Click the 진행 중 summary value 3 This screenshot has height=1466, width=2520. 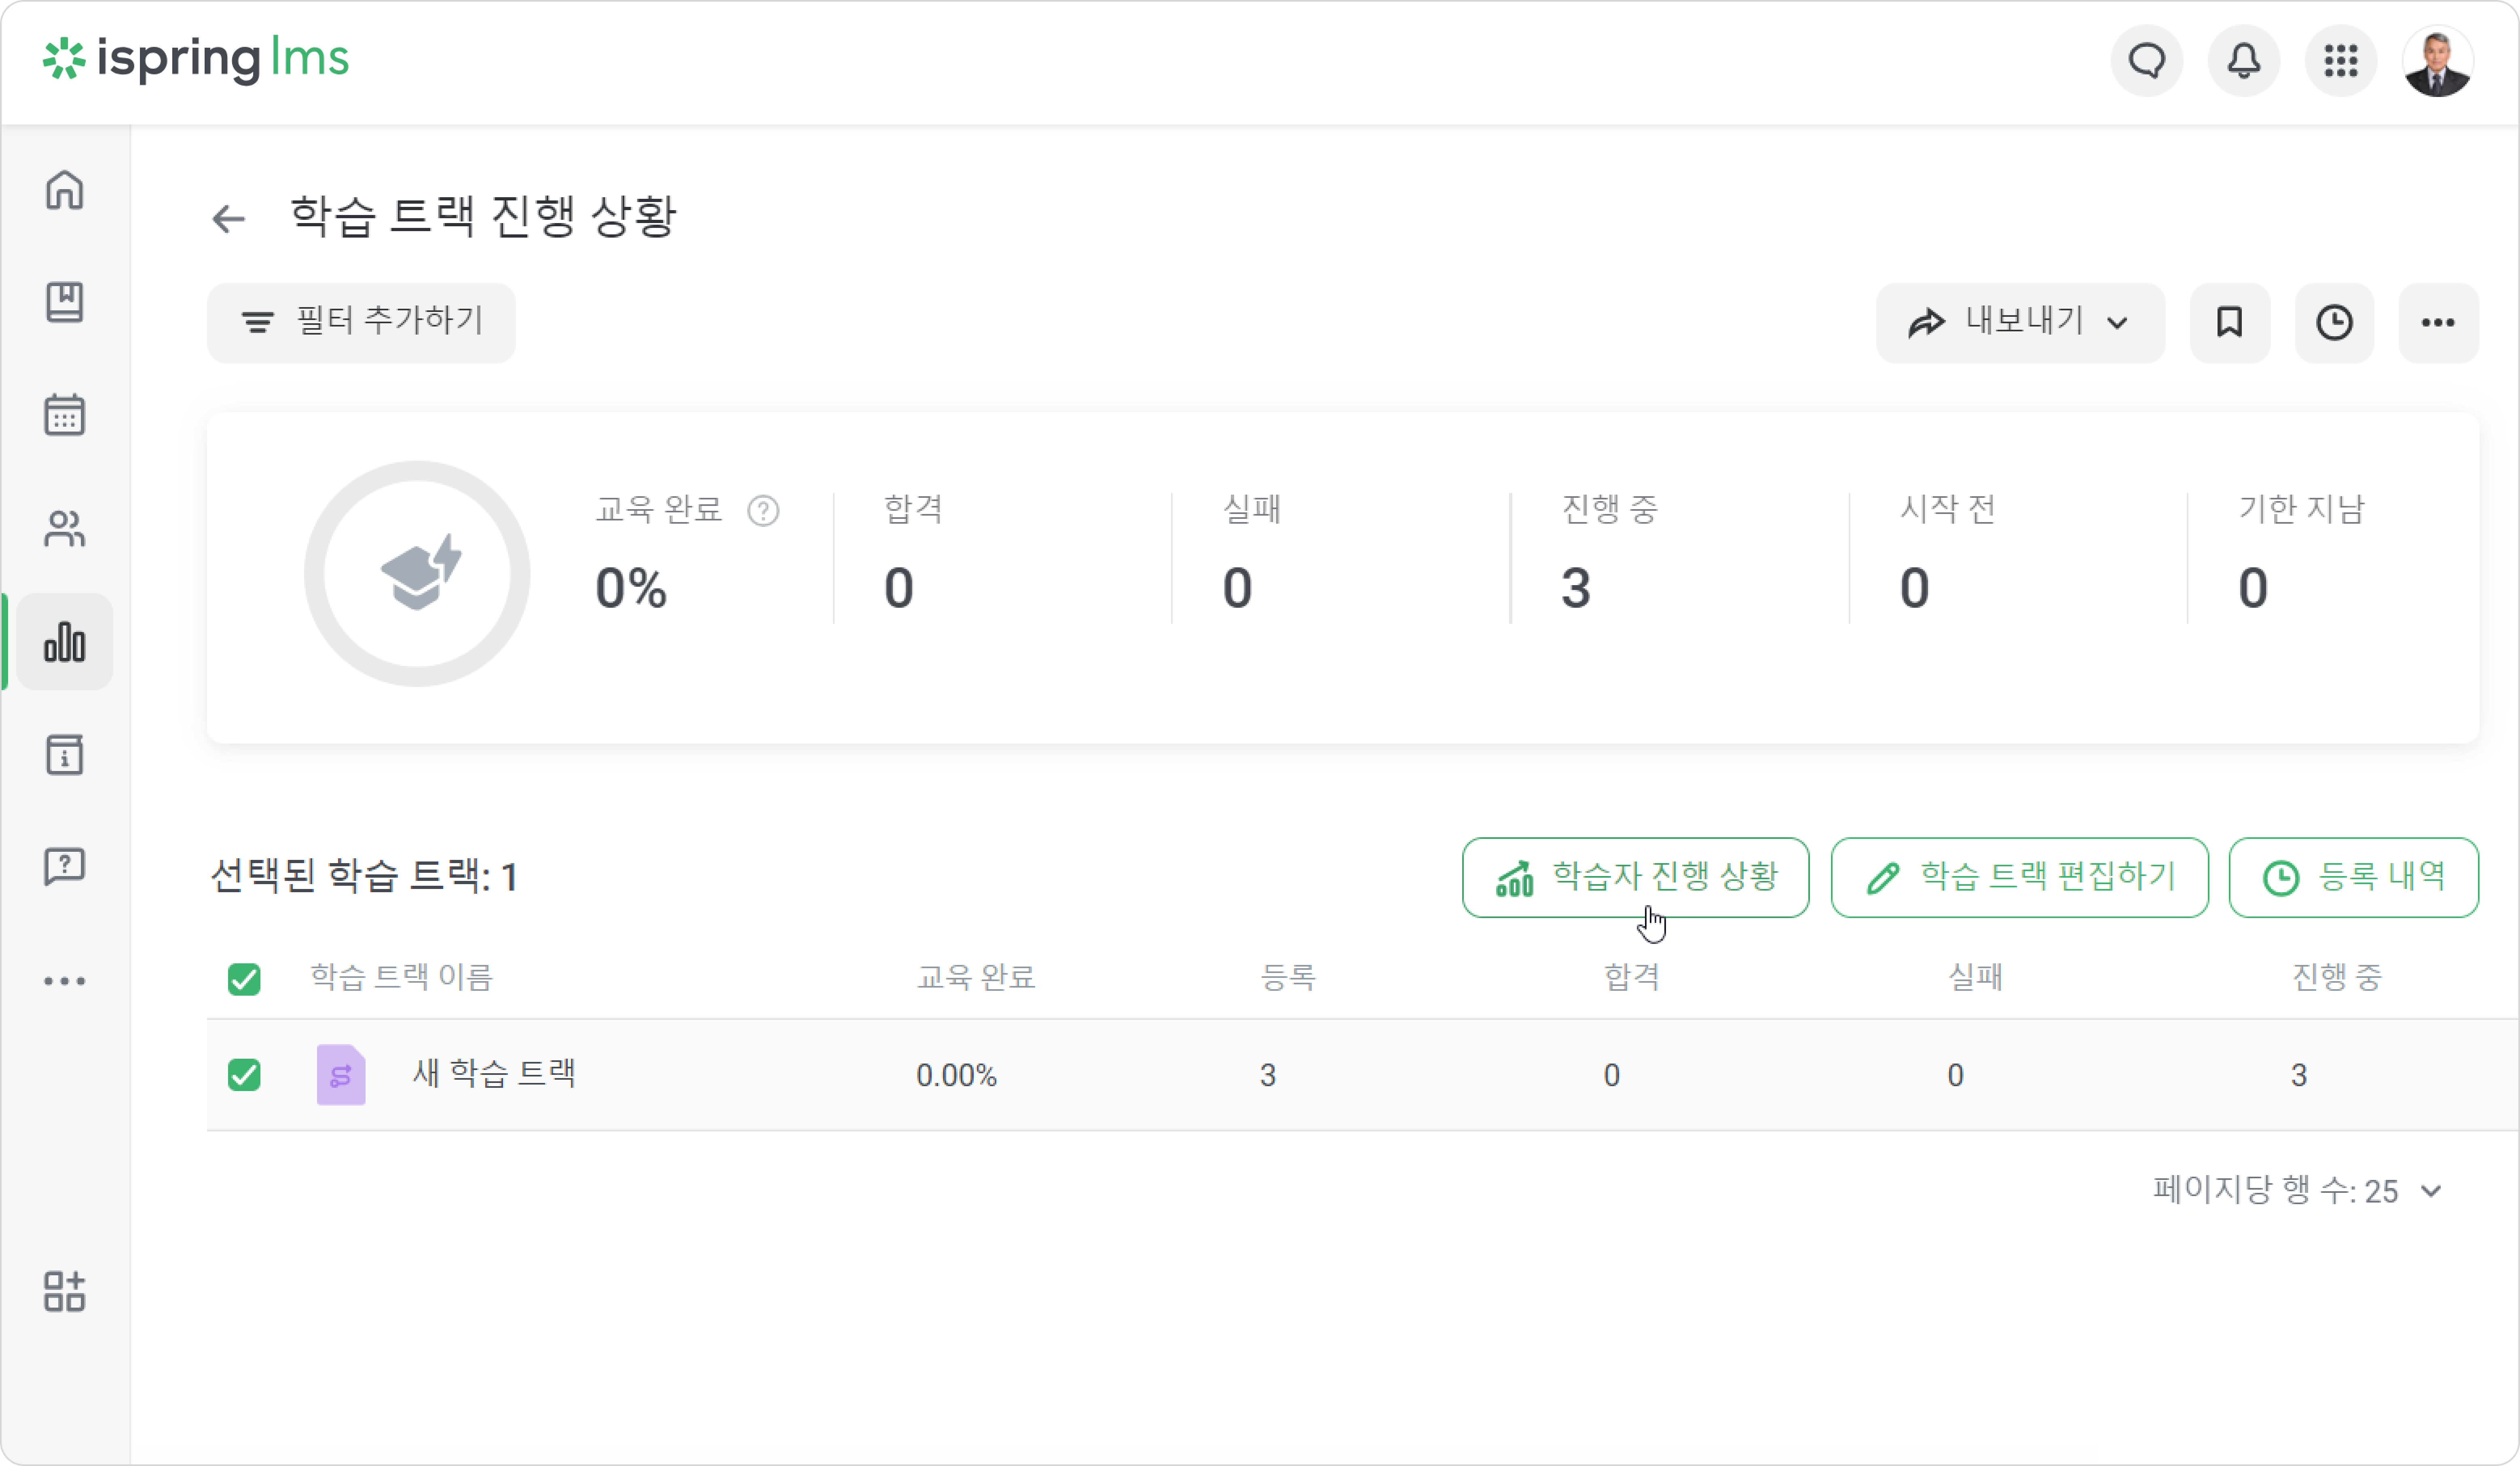pos(1576,588)
